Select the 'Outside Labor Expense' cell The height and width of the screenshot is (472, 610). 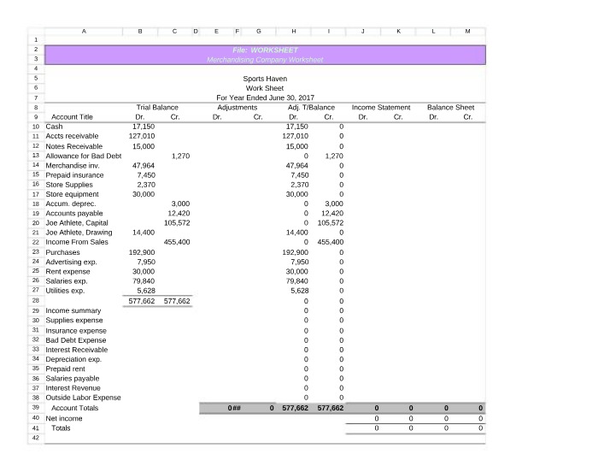[x=83, y=398]
